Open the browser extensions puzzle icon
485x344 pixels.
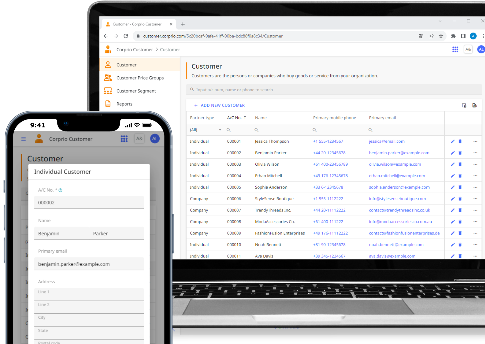pyautogui.click(x=453, y=36)
